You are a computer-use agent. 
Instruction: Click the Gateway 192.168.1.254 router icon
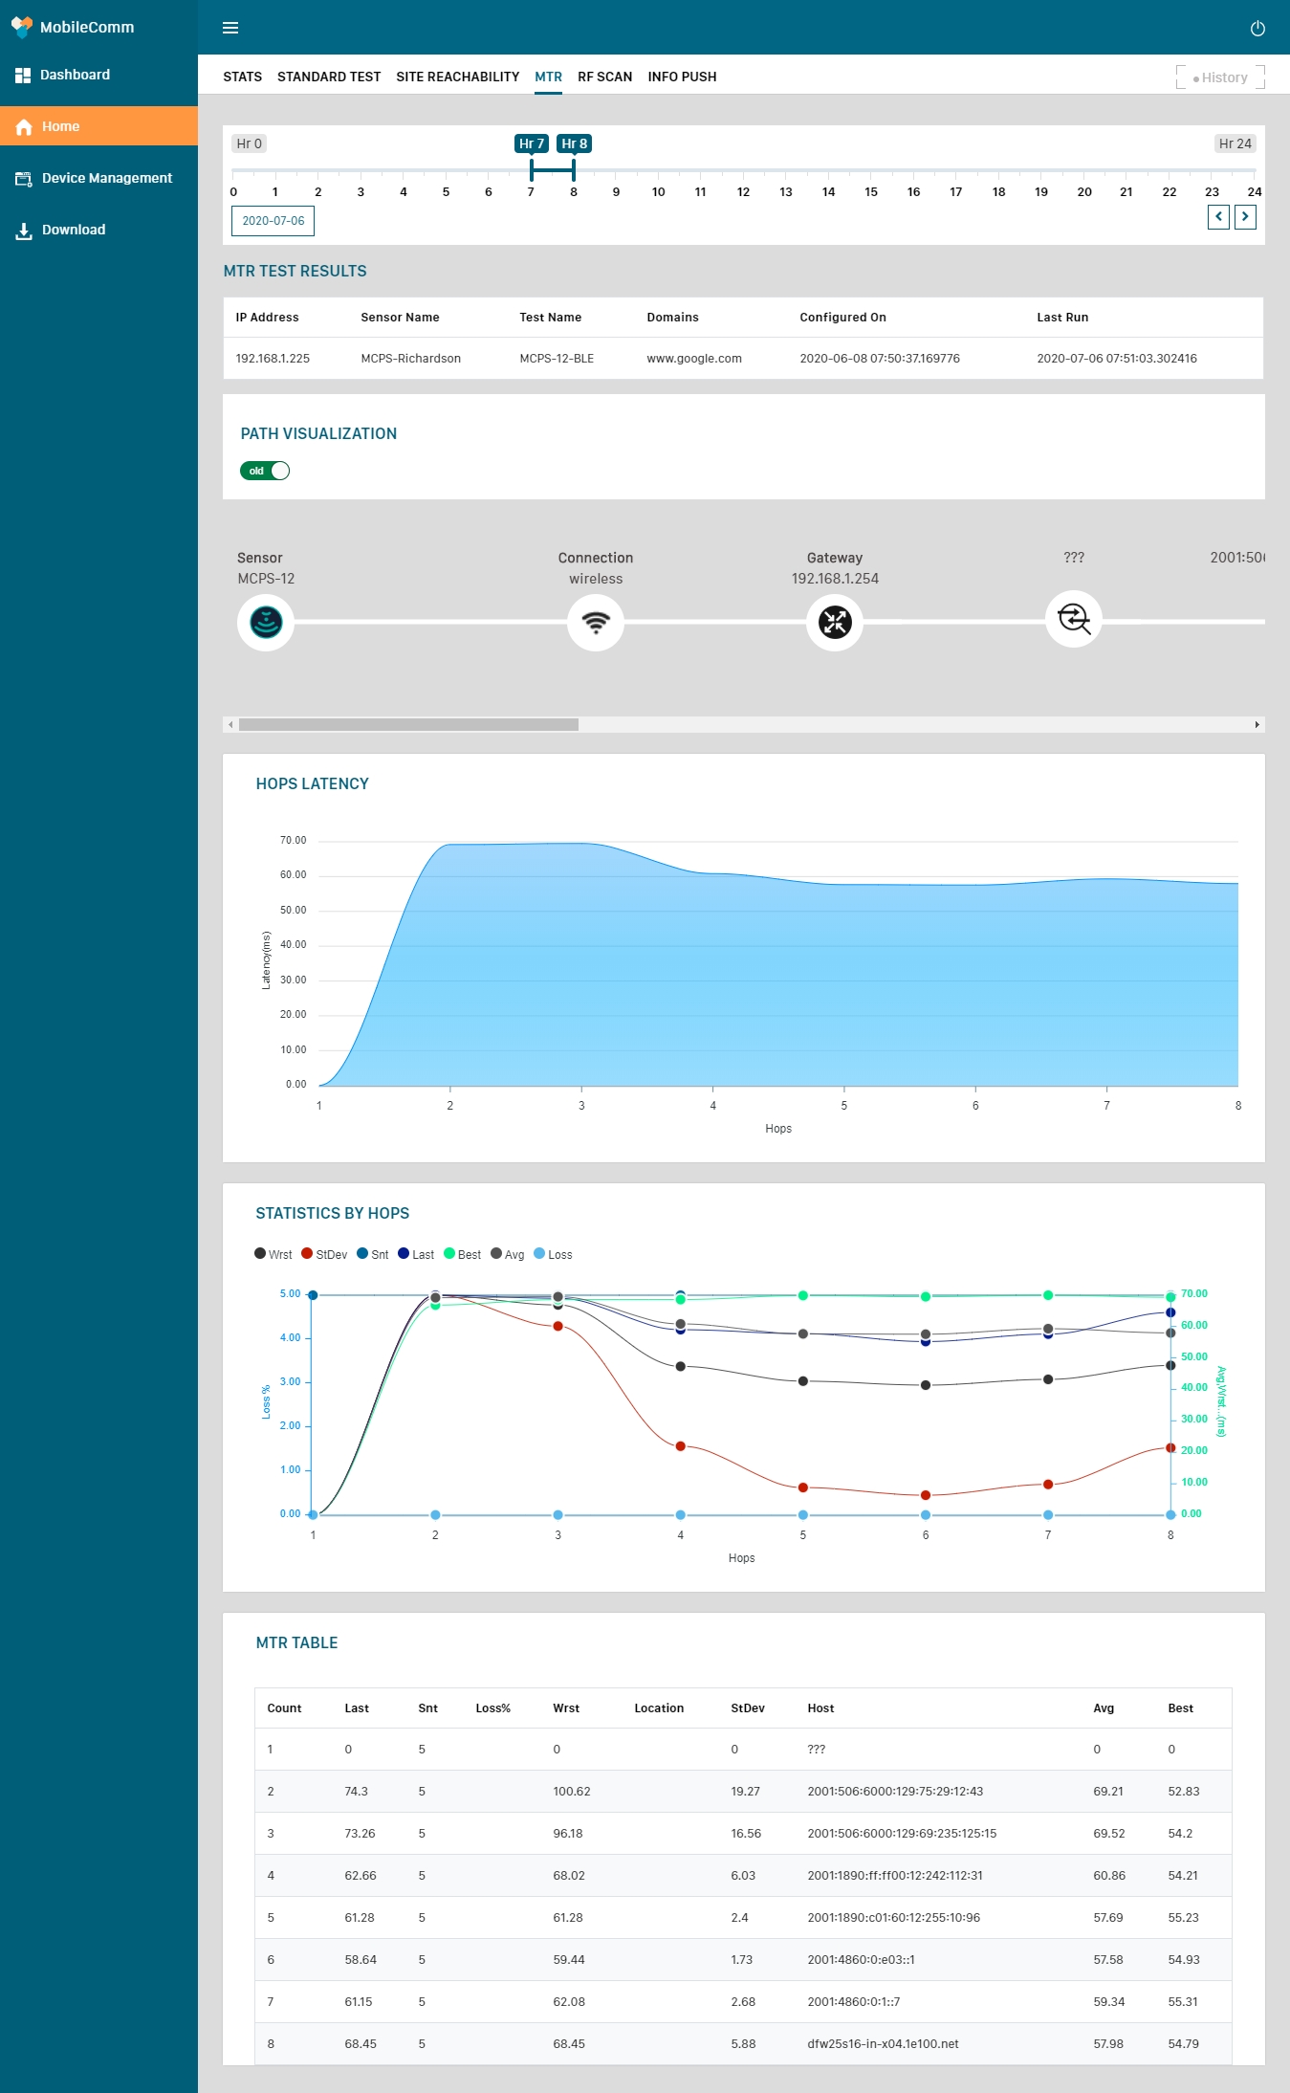[835, 623]
